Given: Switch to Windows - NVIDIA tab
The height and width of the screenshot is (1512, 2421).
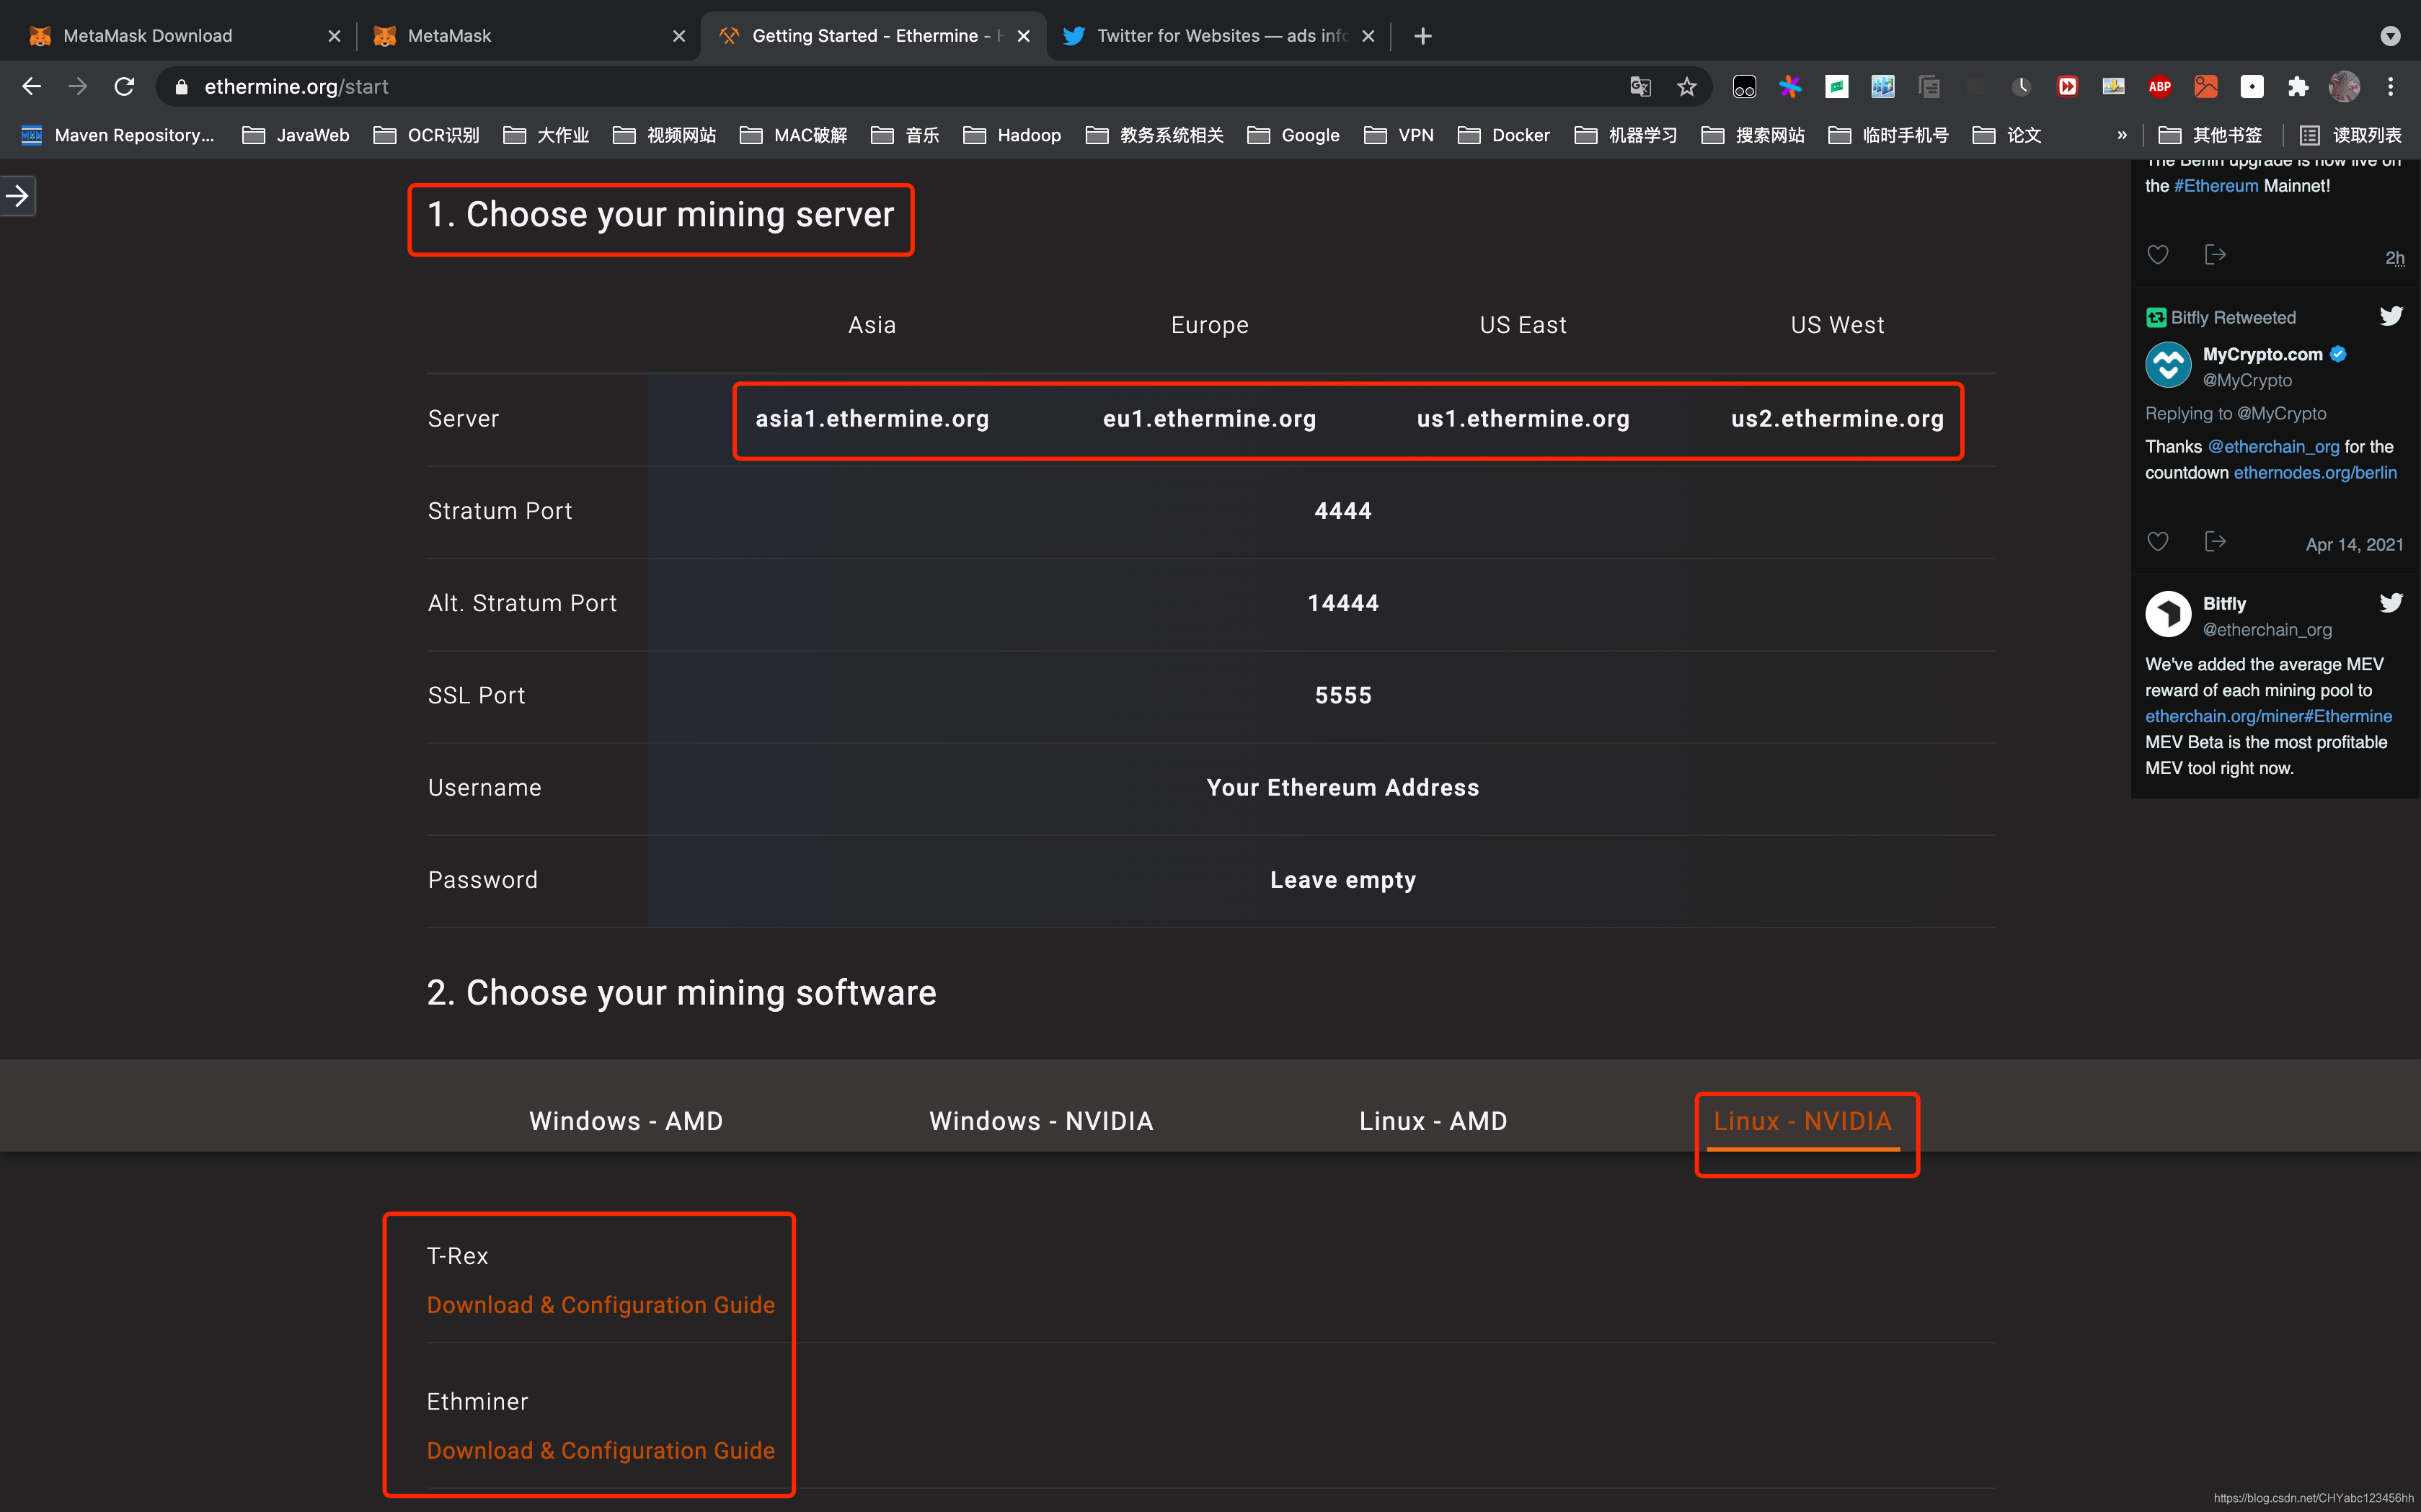Looking at the screenshot, I should [x=1040, y=1121].
